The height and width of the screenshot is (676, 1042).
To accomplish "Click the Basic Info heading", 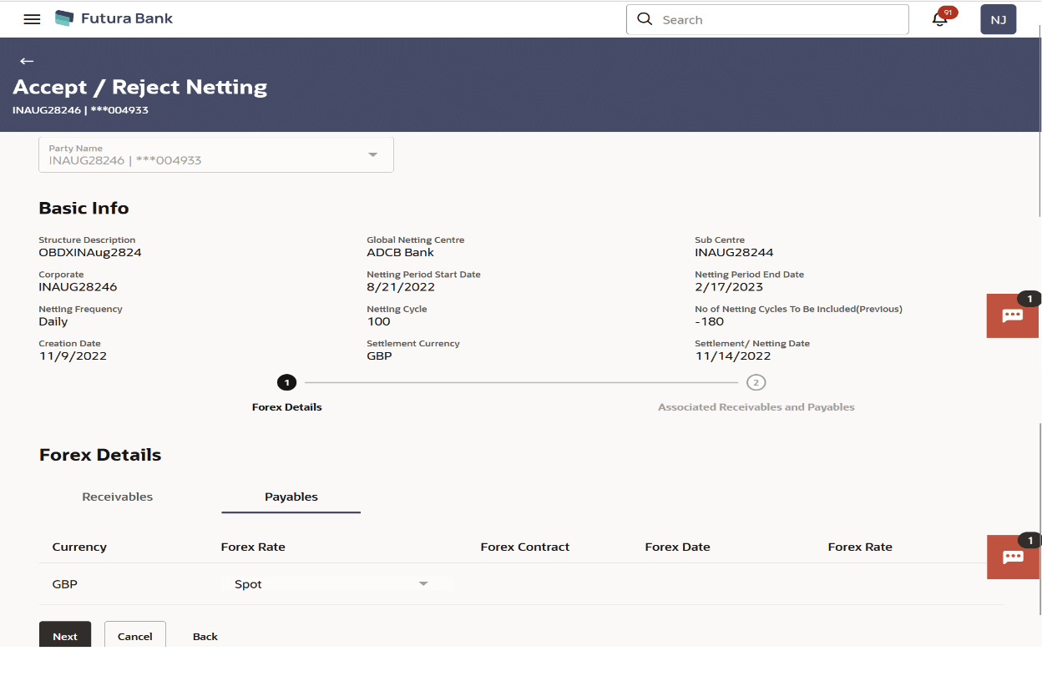I will click(x=84, y=209).
